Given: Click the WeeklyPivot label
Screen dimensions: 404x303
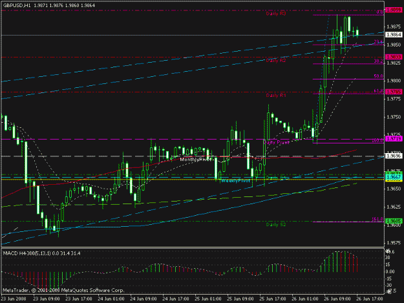Looking at the screenshot, I should (236, 181).
